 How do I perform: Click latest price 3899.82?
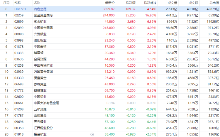click(109, 9)
